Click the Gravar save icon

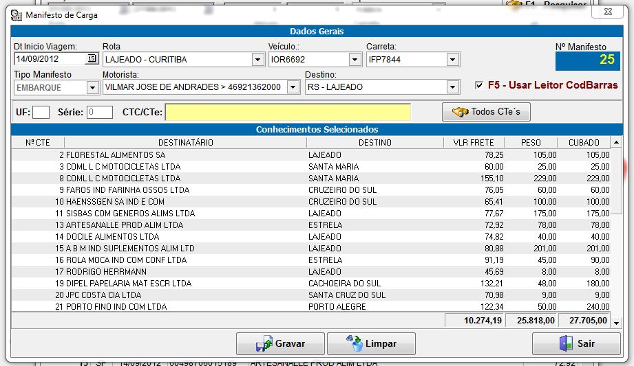pyautogui.click(x=264, y=343)
